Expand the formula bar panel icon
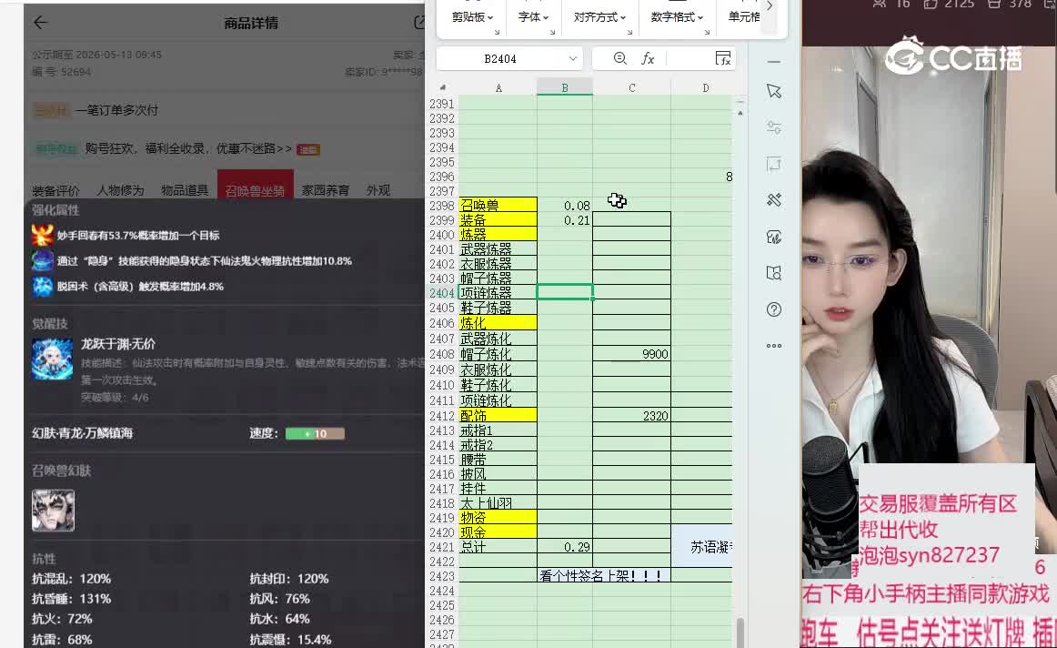 click(x=722, y=58)
